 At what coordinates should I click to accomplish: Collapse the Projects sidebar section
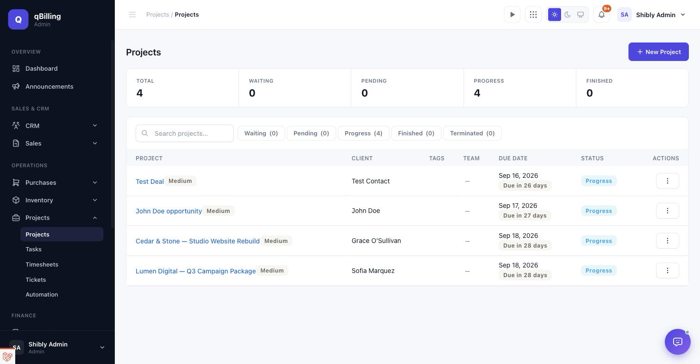(55, 218)
